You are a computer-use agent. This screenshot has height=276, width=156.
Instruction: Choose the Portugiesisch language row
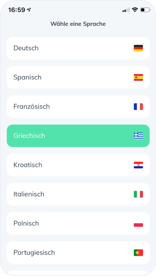(x=78, y=253)
